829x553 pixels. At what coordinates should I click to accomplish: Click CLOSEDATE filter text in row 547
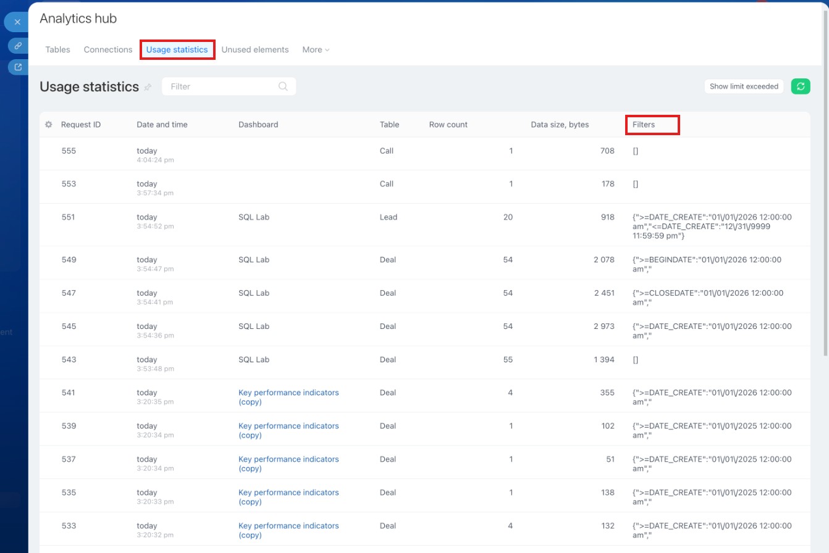click(x=708, y=297)
